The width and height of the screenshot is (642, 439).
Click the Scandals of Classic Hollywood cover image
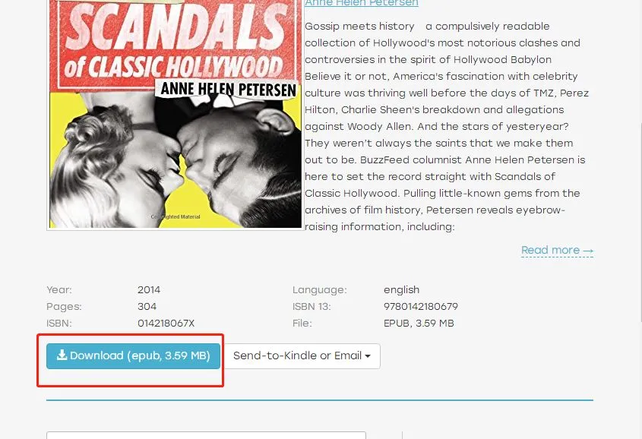point(176,114)
